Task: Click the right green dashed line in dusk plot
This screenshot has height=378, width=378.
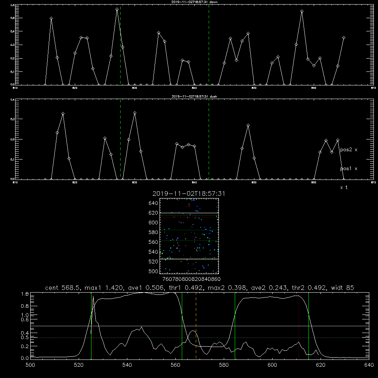Action: [x=209, y=139]
